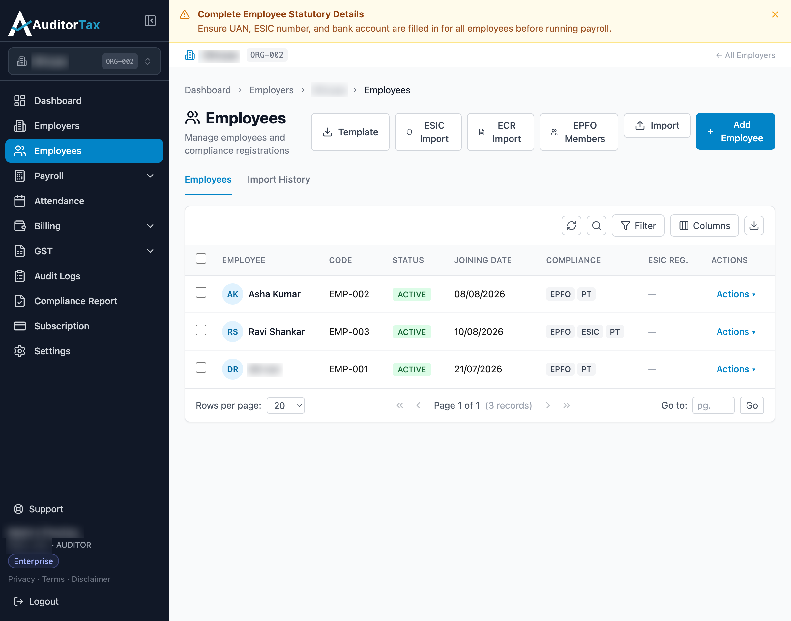Click the Go to page input field

(x=713, y=405)
